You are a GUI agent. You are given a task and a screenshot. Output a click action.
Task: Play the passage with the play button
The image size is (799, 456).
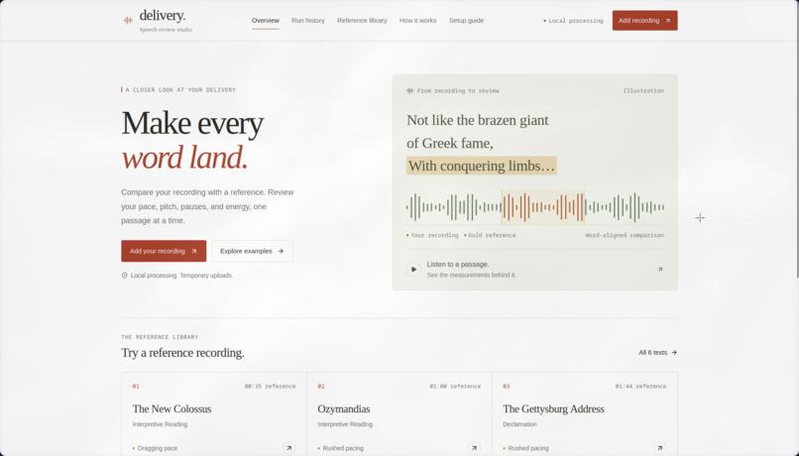[x=413, y=269]
